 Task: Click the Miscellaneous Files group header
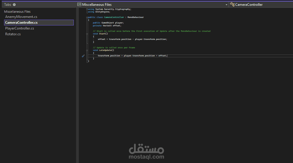17,12
